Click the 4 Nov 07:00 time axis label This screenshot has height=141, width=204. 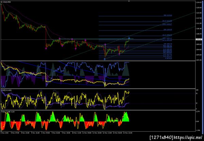tap(14, 133)
